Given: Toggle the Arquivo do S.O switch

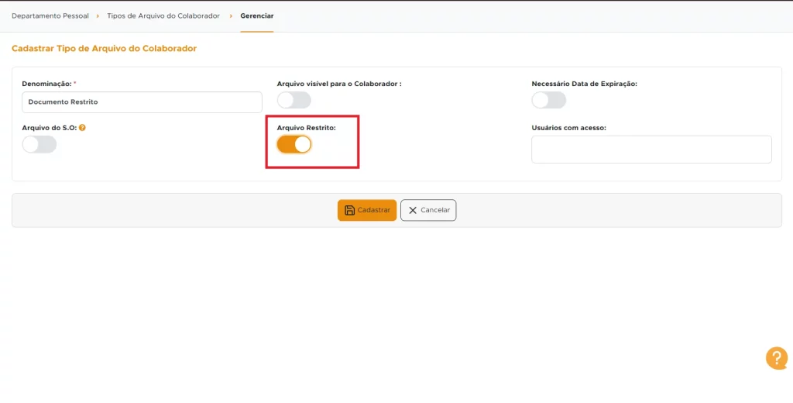Looking at the screenshot, I should [39, 144].
